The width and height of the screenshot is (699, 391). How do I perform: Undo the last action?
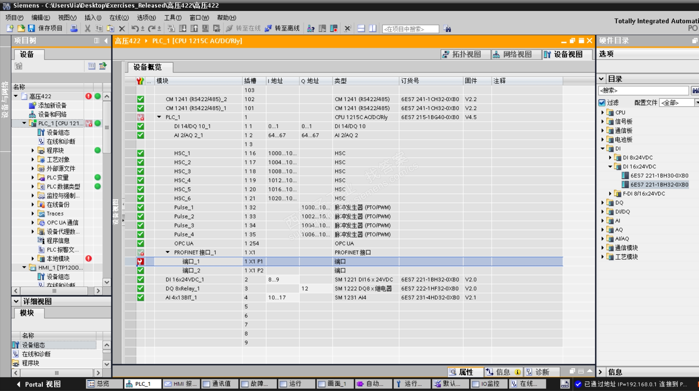pos(135,28)
